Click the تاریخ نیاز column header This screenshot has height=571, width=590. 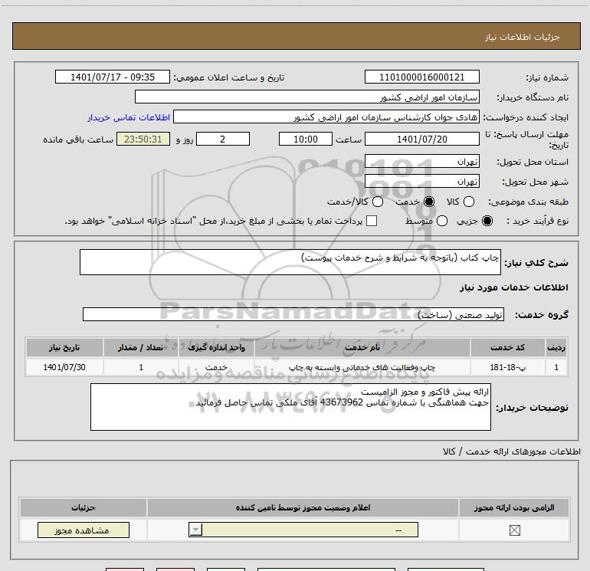pos(64,347)
